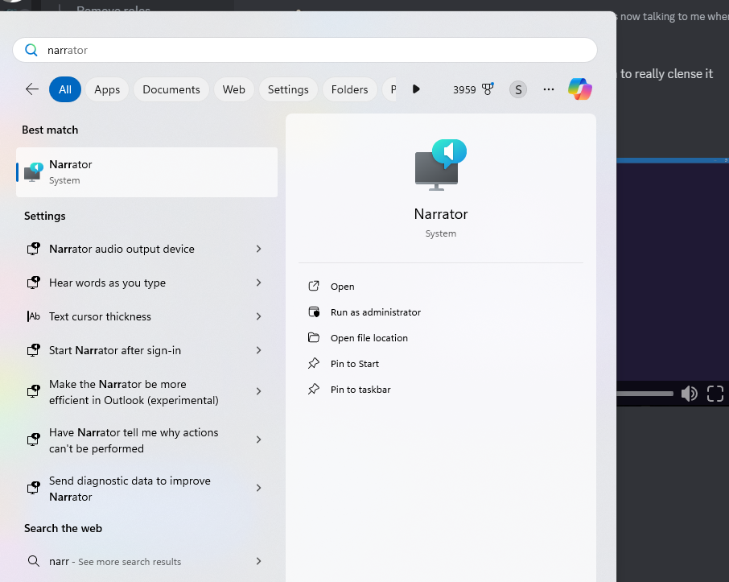Click the Narrator title in details pane
This screenshot has height=582, width=729.
tap(441, 214)
